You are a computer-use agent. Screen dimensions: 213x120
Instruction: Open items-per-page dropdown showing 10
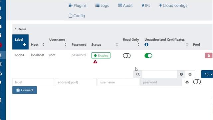207,74
